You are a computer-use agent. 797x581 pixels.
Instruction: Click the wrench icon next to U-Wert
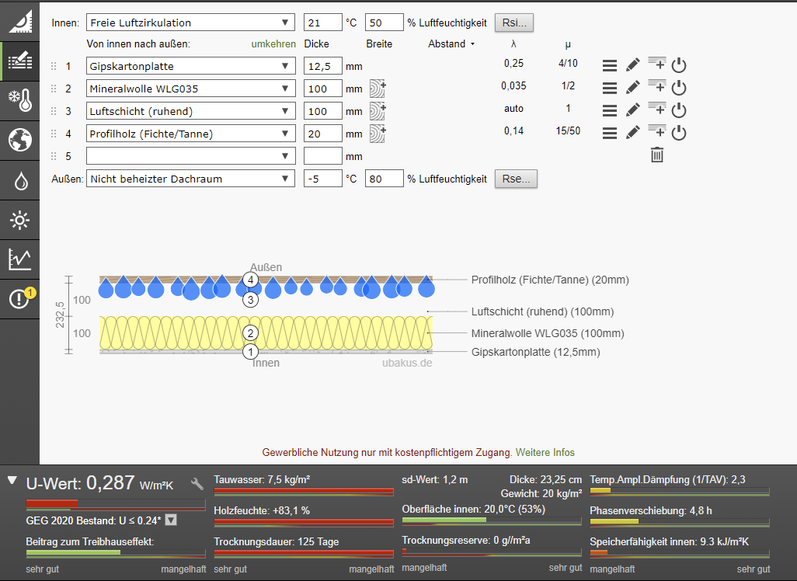[x=197, y=483]
